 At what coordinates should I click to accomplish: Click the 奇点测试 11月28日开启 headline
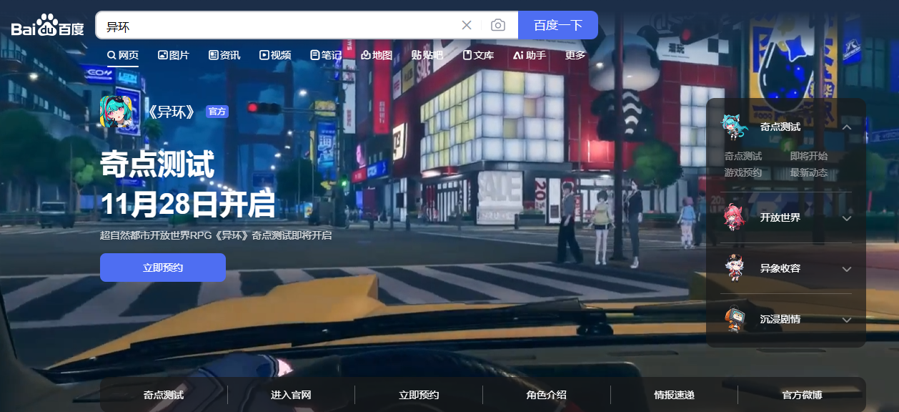[187, 185]
